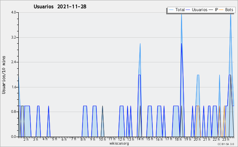This screenshot has width=238, height=147.
Task: Click the '20 h' x-axis label
Action: 197,139
